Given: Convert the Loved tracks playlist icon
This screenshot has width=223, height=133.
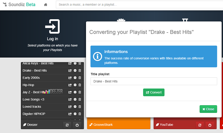Looking at the screenshot, I should coord(70,107).
